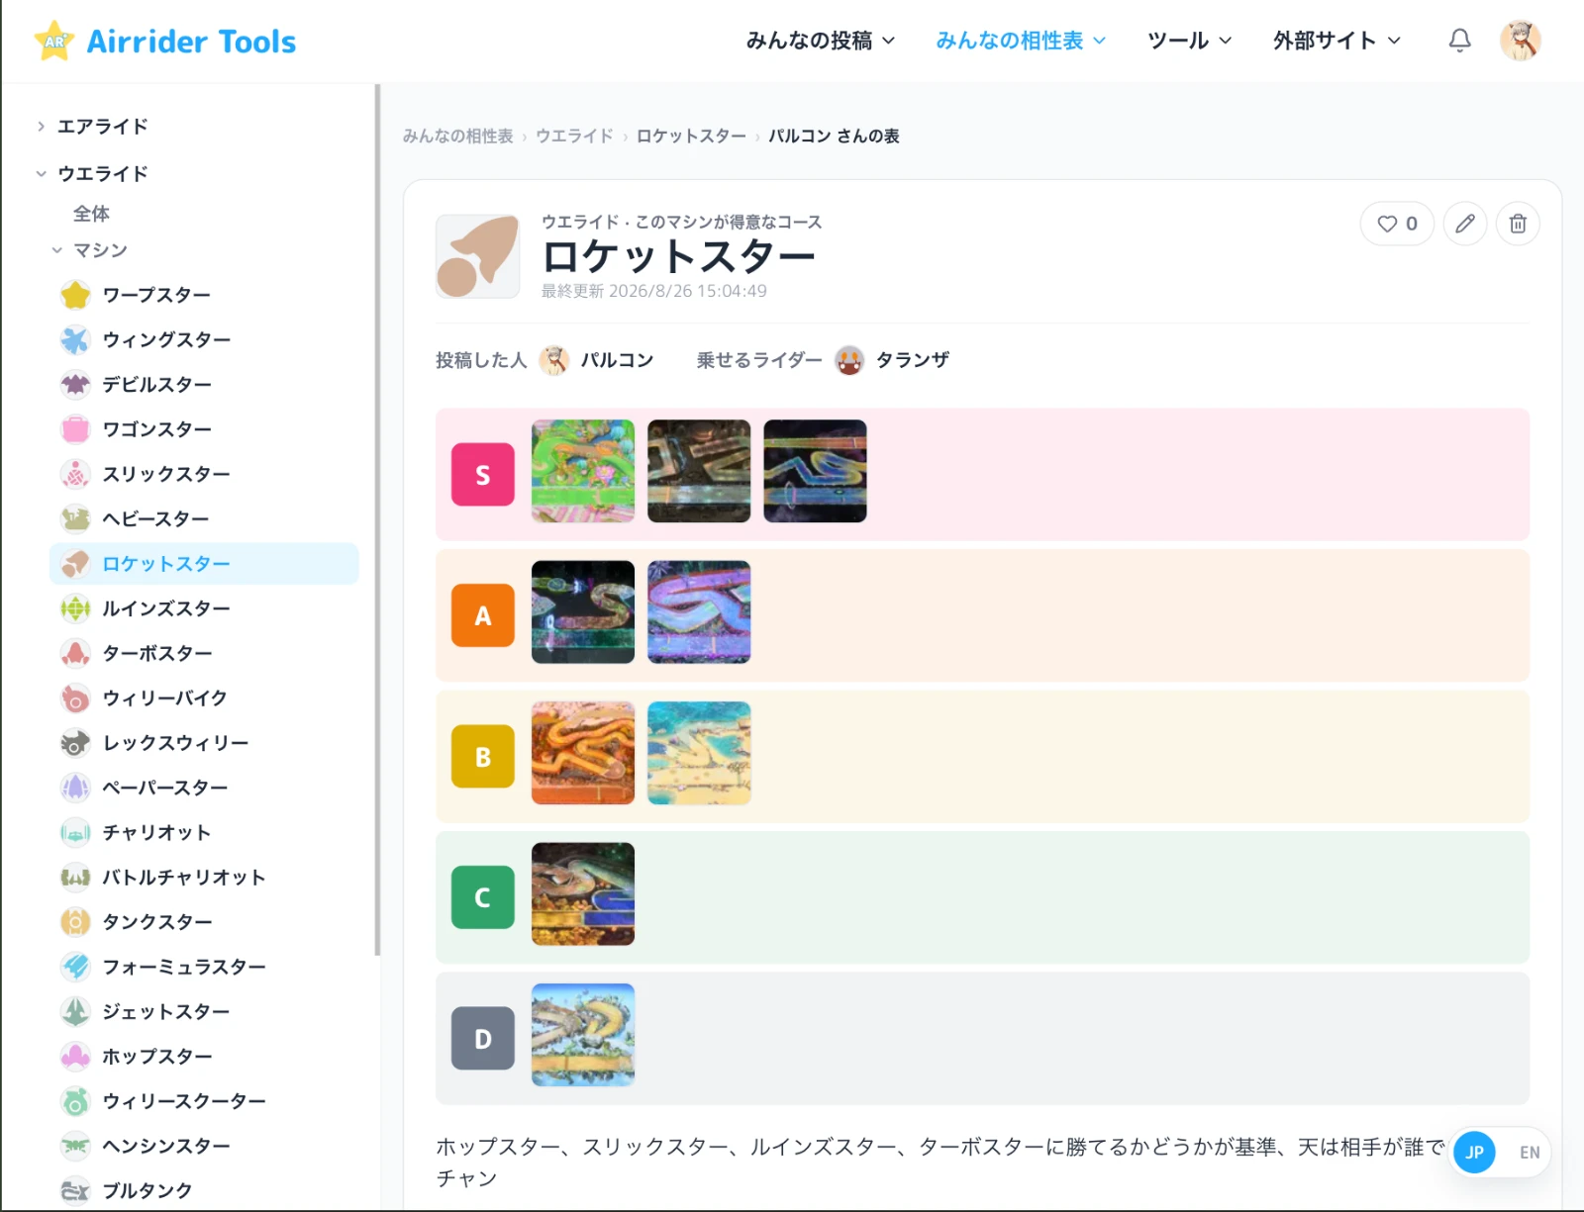Open the notifications bell
1584x1212 pixels.
[x=1459, y=41]
